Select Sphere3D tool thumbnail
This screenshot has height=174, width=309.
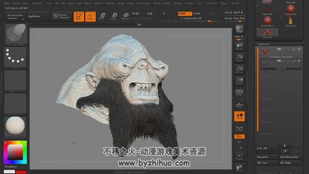coord(290,10)
